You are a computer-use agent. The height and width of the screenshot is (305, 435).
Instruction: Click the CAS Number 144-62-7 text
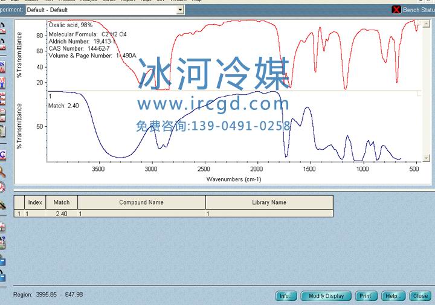click(79, 48)
